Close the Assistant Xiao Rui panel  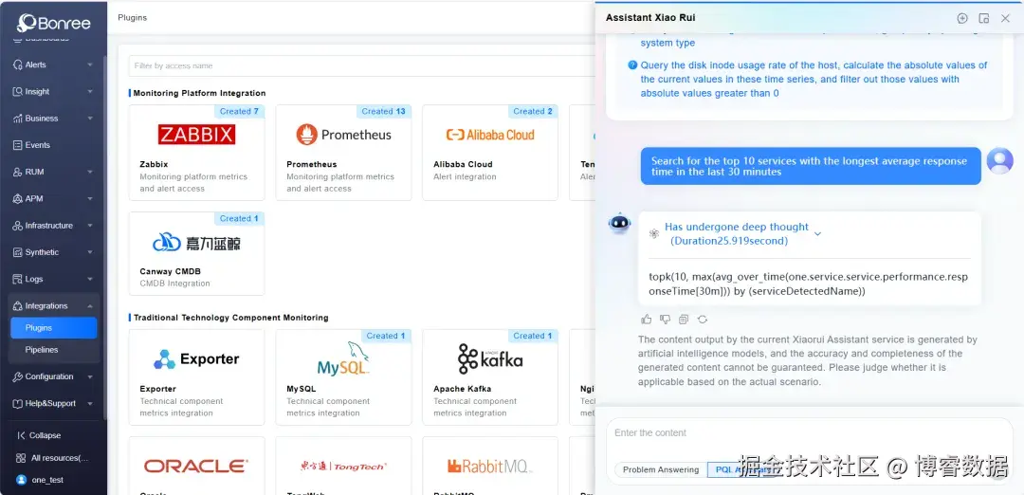(1006, 18)
